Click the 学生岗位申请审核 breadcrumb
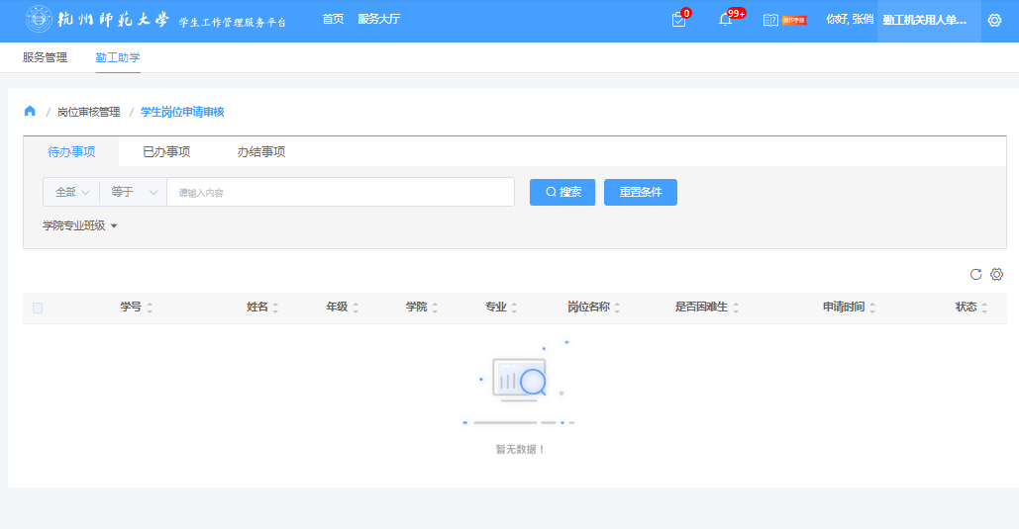1019x529 pixels. coord(182,113)
